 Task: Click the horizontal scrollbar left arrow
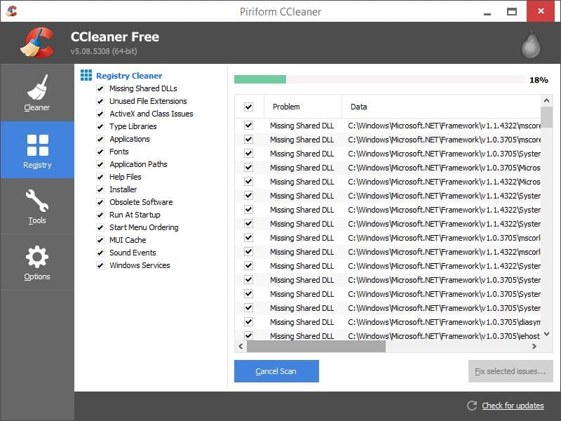point(241,346)
